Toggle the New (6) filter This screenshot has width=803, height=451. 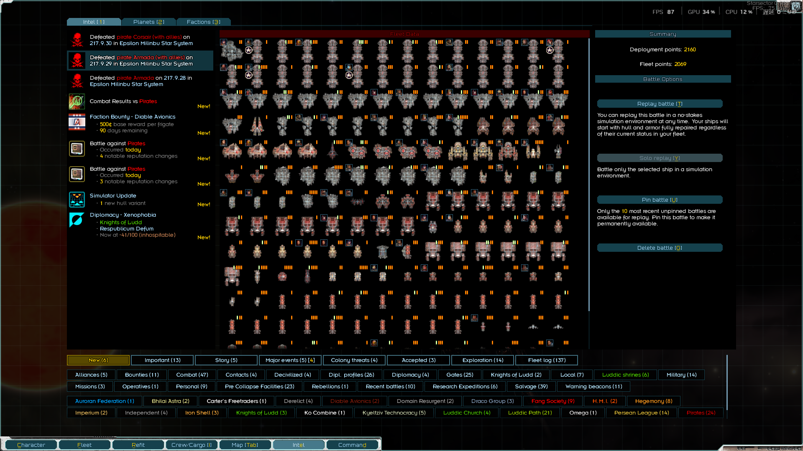98,360
